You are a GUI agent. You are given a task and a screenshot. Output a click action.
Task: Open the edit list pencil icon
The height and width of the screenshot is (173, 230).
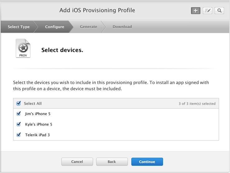pos(207,11)
